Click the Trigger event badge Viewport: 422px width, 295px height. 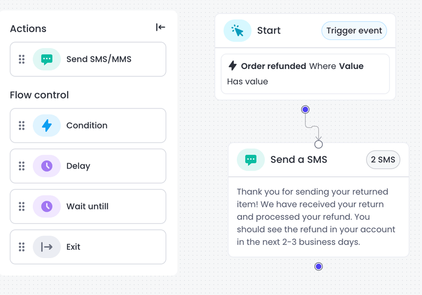coord(354,31)
